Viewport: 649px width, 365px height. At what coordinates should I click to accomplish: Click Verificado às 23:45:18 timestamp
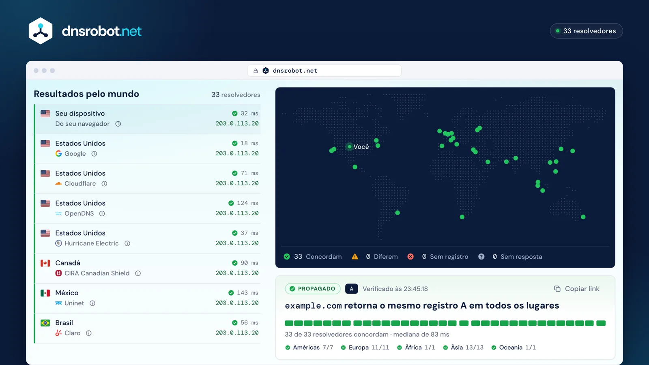coord(395,289)
